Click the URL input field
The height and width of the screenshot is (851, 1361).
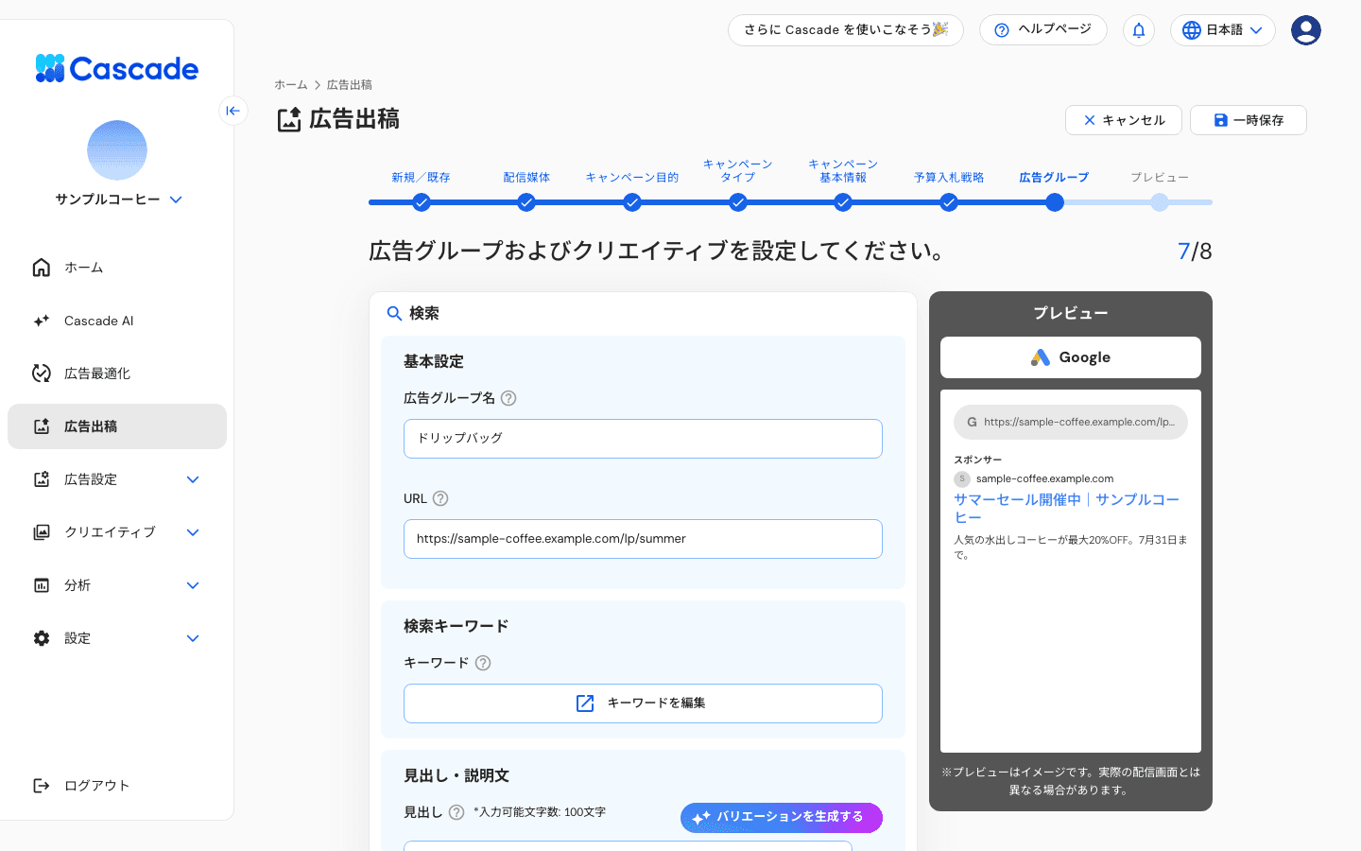[643, 539]
